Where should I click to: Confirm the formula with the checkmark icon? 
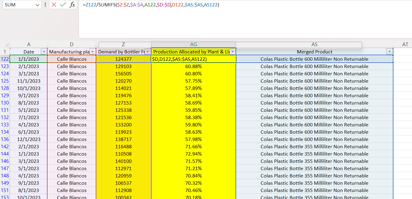63,5
